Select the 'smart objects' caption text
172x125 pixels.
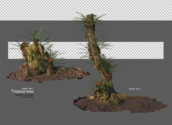tap(27, 97)
